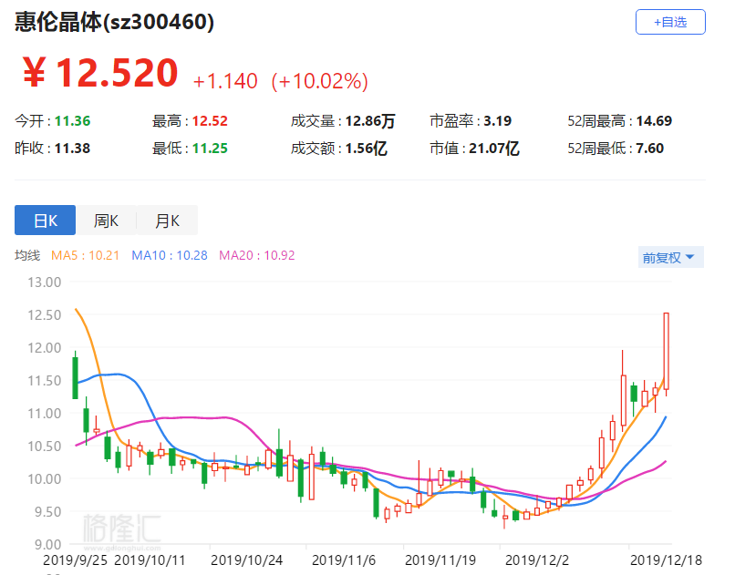Add stock to watchlist with +自选 button

click(x=670, y=22)
